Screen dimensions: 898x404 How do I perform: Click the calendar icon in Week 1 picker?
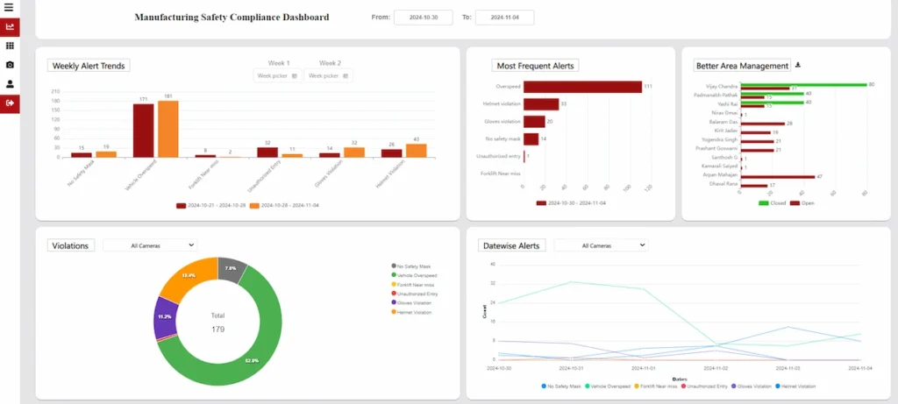pyautogui.click(x=294, y=76)
